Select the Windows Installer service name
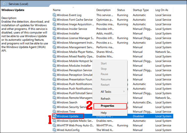187x133 pixels. [68, 34]
